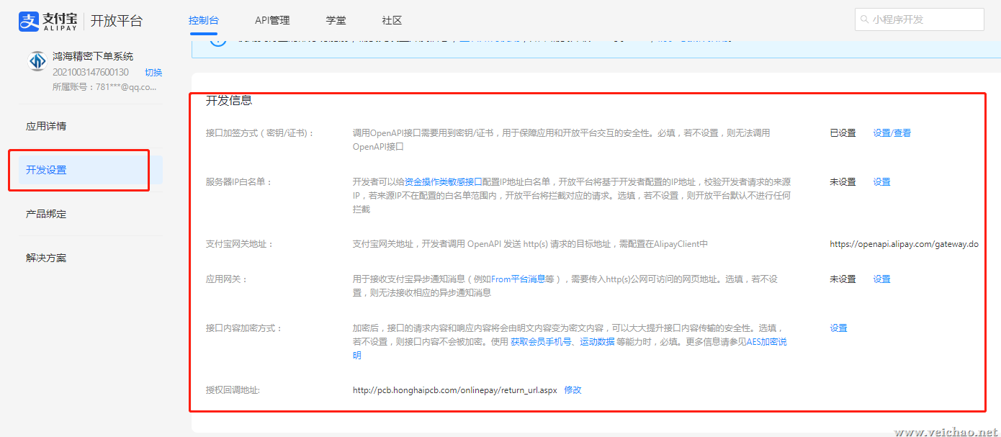Click the Alipay logo

[x=49, y=21]
